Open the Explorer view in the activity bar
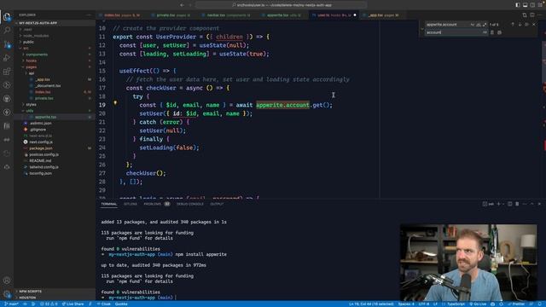The height and width of the screenshot is (307, 546). [7, 16]
